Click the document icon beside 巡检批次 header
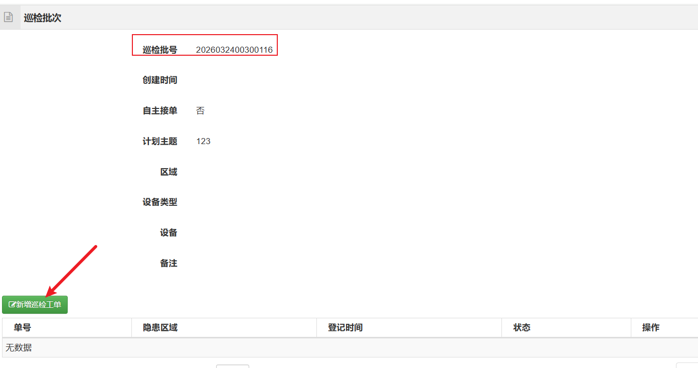This screenshot has width=698, height=368. click(8, 18)
